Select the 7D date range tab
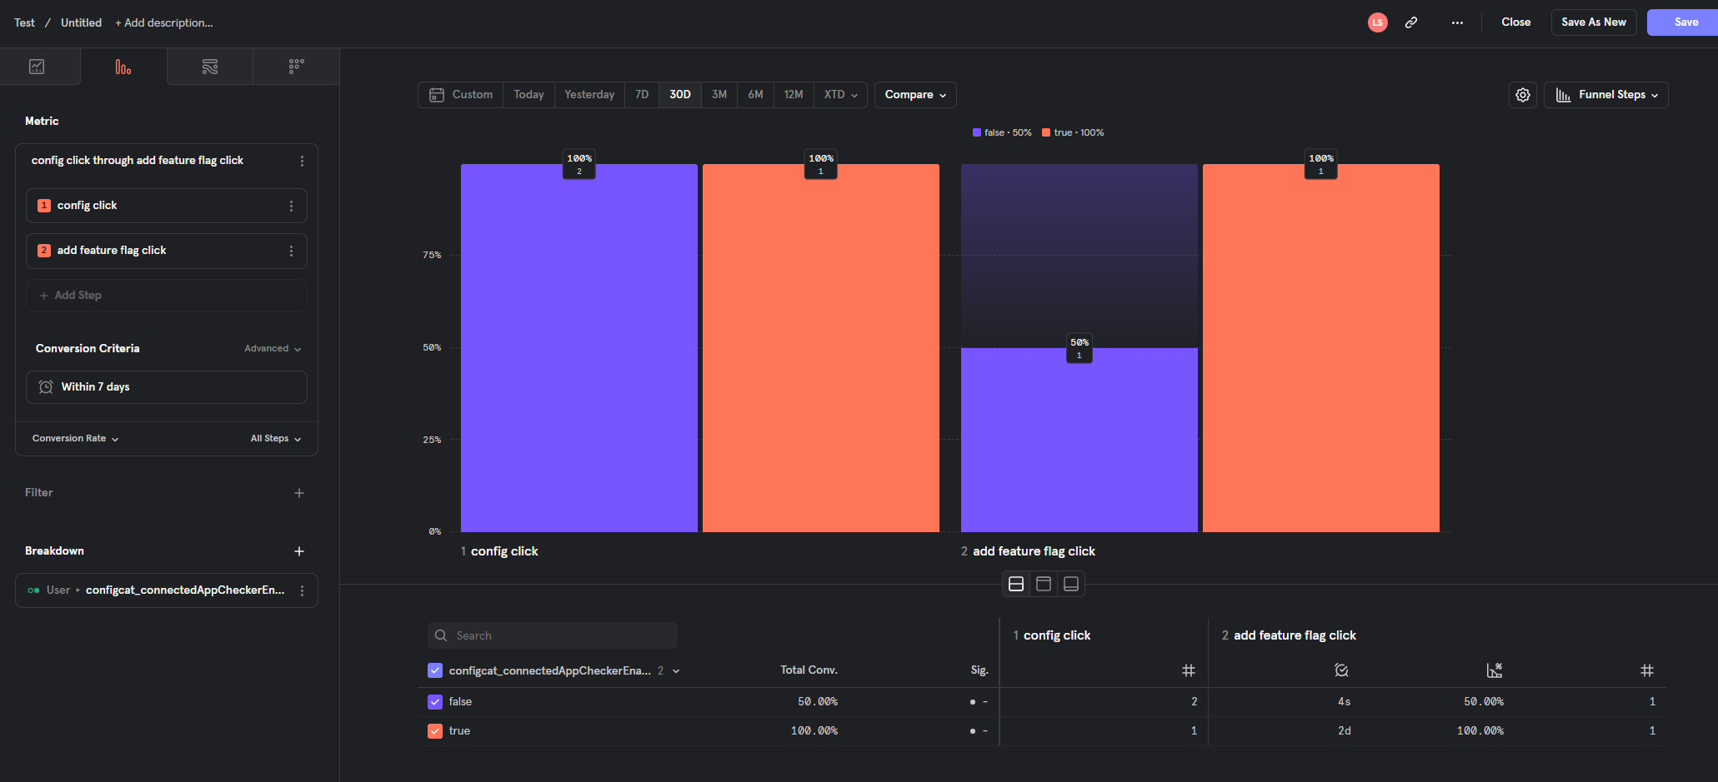The width and height of the screenshot is (1718, 782). coord(641,94)
